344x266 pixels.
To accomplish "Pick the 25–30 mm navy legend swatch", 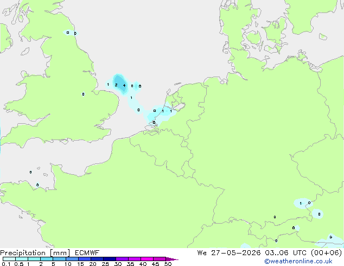I will tap(109, 259).
